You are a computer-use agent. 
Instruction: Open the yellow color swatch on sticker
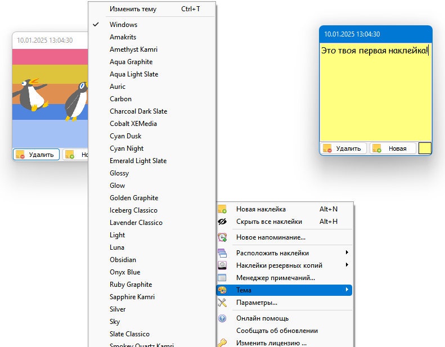click(425, 148)
